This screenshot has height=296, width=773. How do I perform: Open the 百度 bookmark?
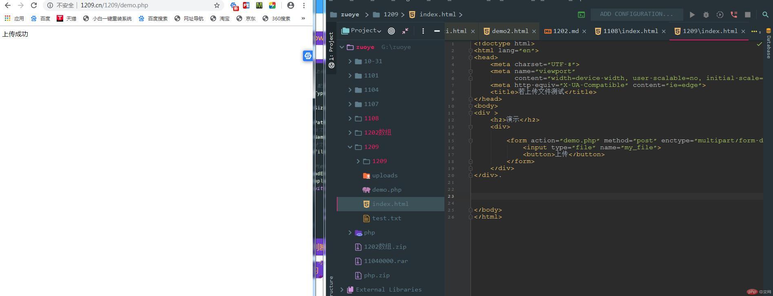pos(40,18)
